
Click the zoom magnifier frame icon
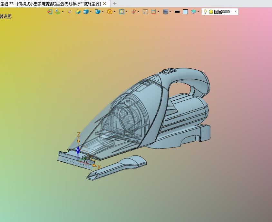point(121,12)
